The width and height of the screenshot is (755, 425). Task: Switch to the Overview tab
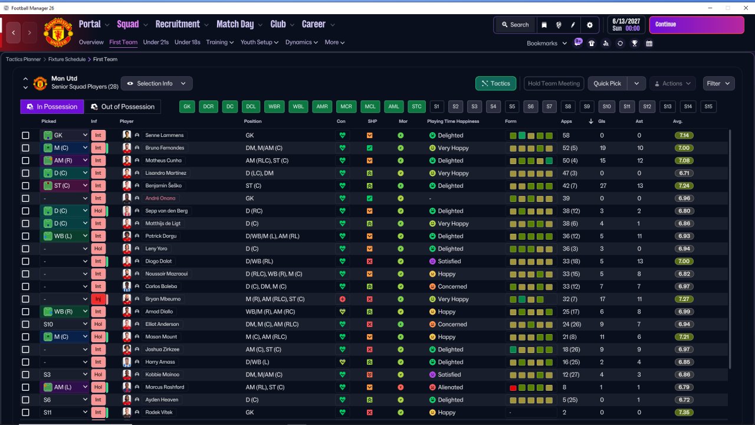tap(91, 42)
